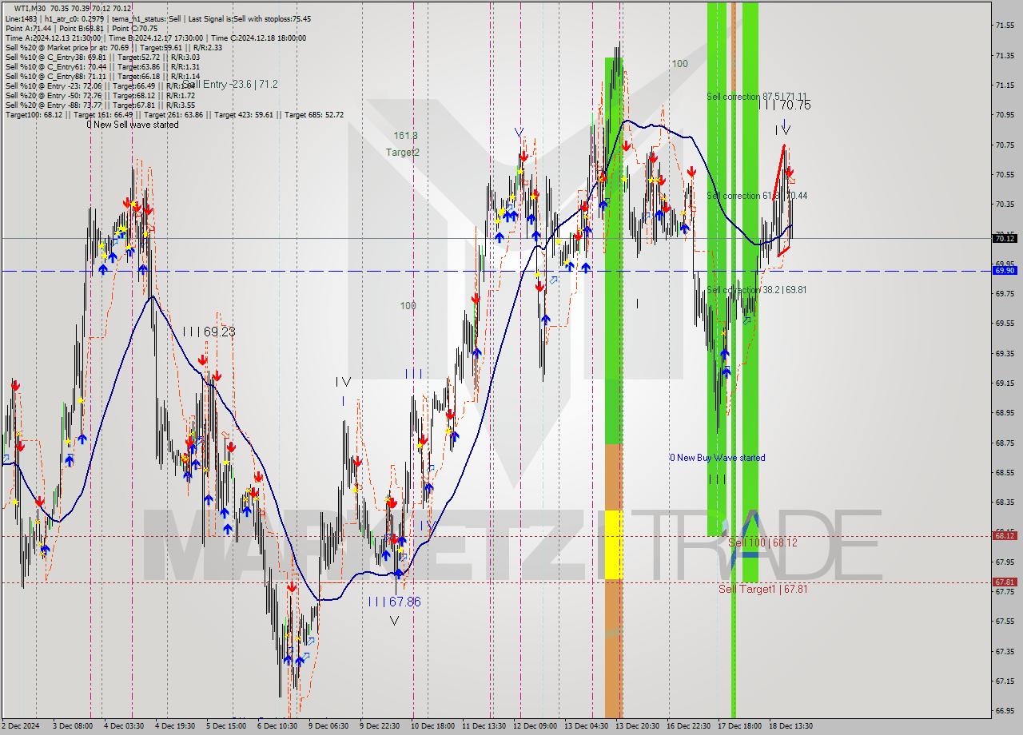Screen dimensions: 1023x735
Task: Click the 'Sell Entry -23.6 | 71.2' label
Action: point(229,84)
